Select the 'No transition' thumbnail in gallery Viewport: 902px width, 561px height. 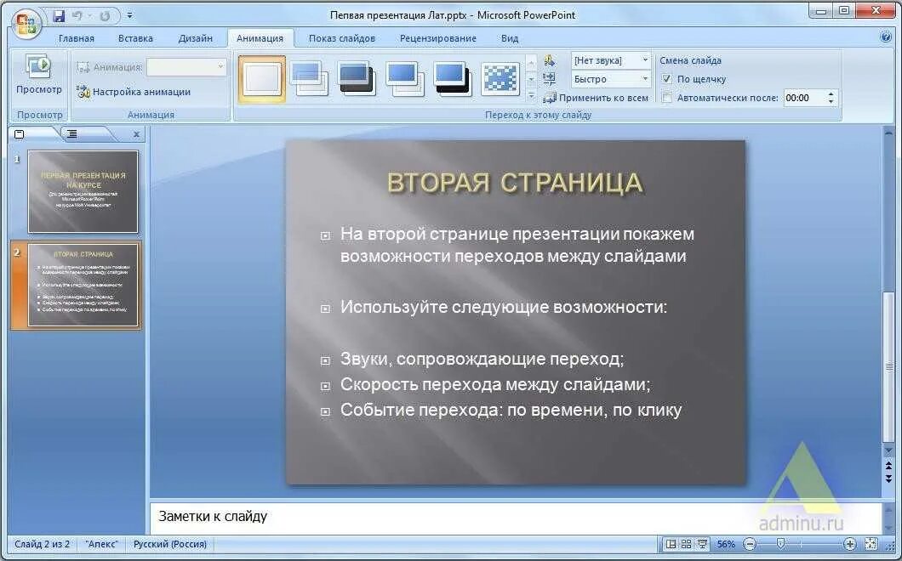coord(262,79)
